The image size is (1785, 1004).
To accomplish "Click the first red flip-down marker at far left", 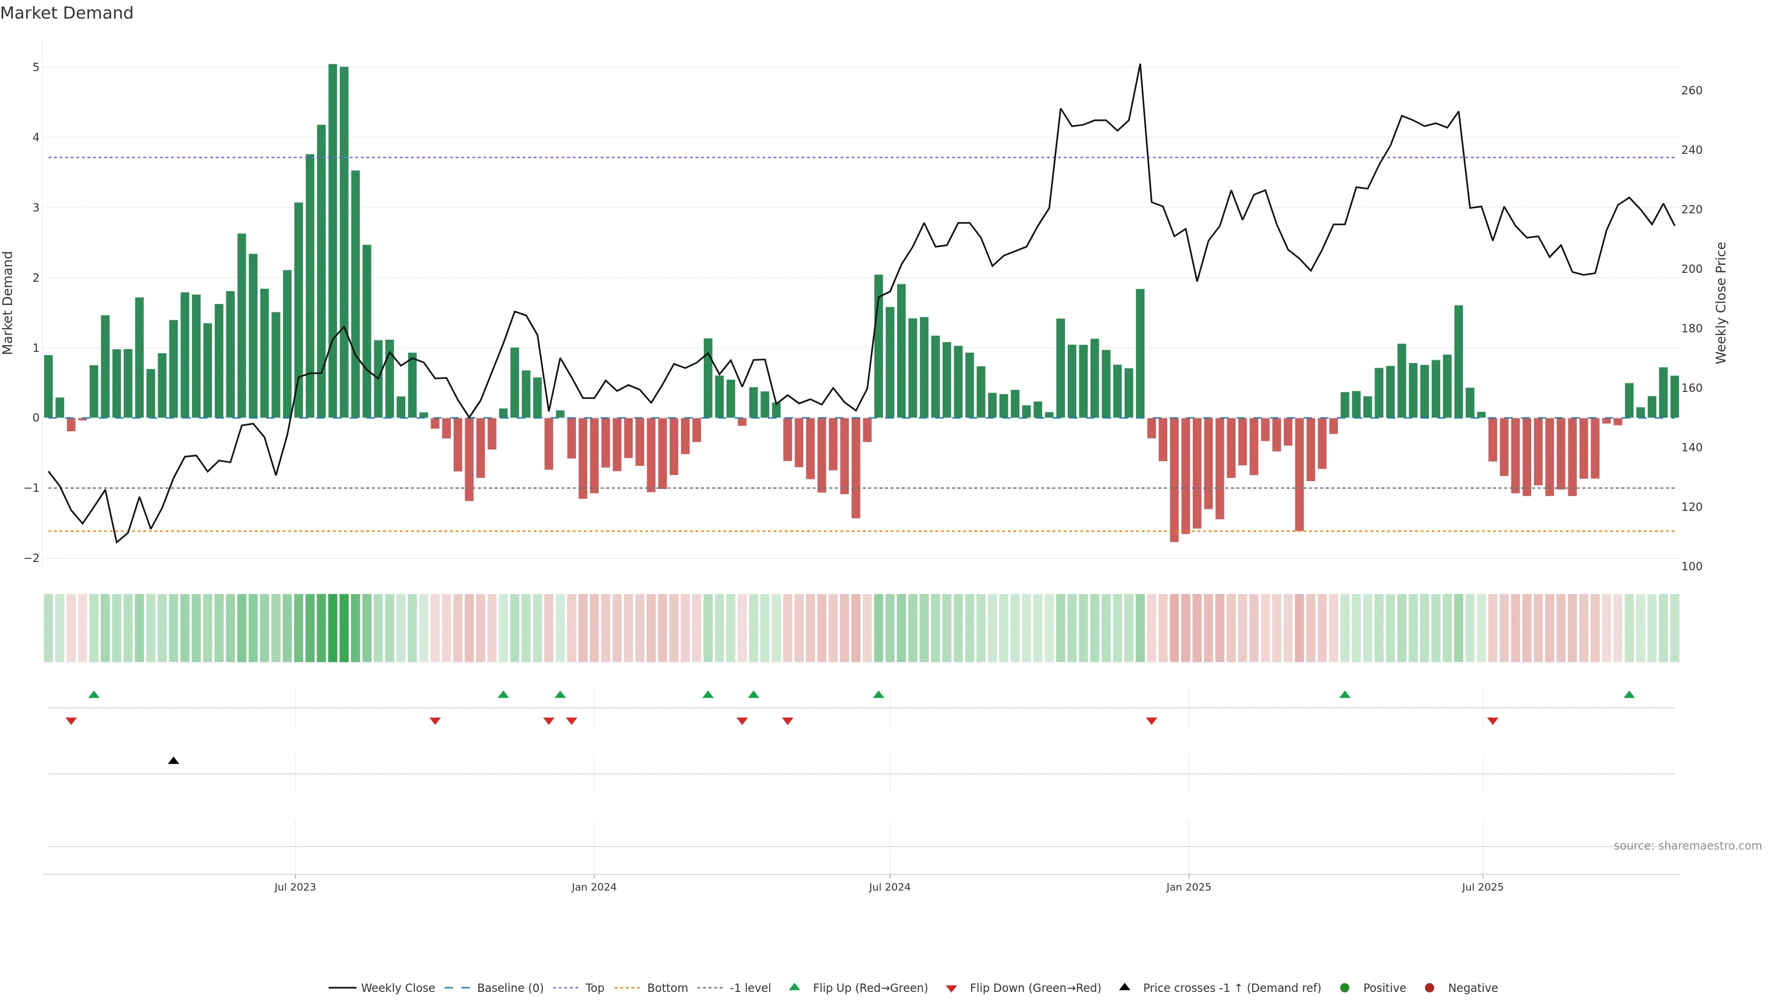I will pos(71,721).
